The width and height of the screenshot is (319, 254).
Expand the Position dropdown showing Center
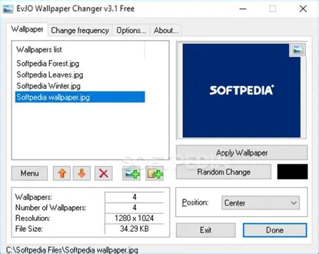coord(260,203)
